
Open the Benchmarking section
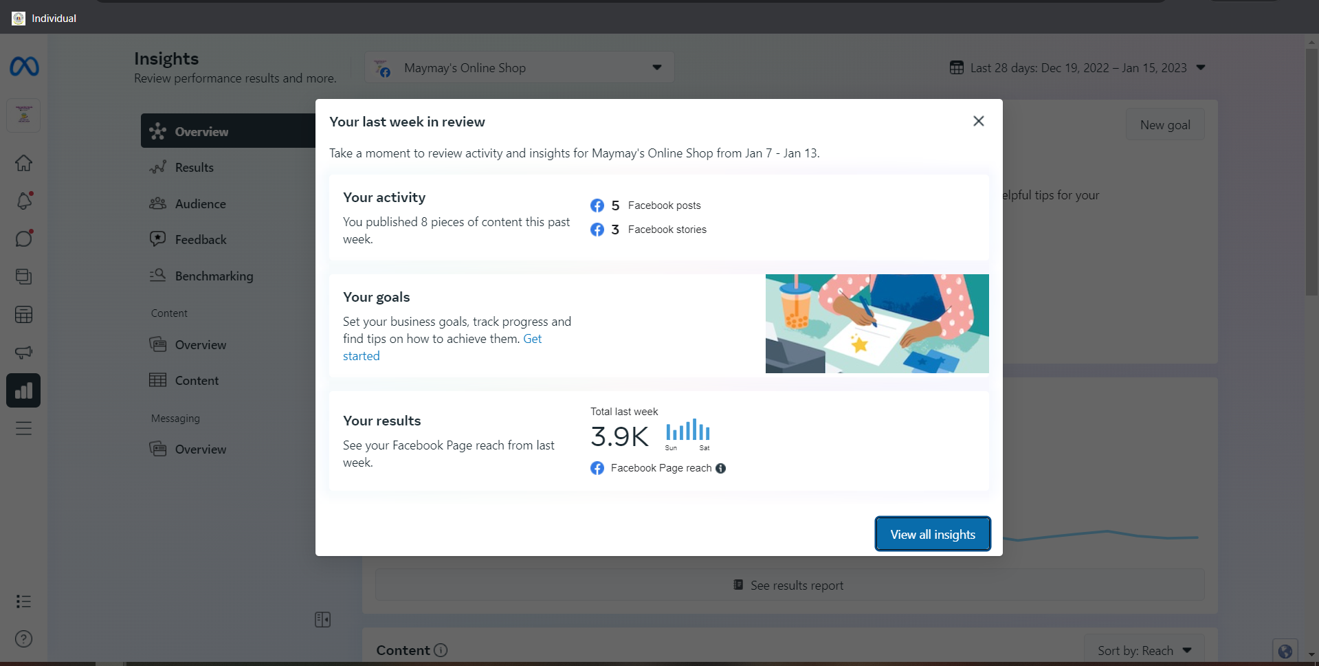click(214, 276)
